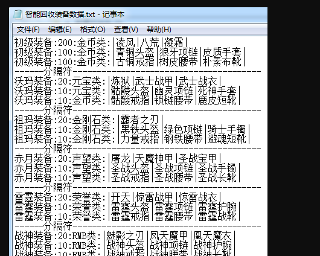This screenshot has height=256, width=320.
Task: Click the text 武士战甲
Action: pos(155,82)
